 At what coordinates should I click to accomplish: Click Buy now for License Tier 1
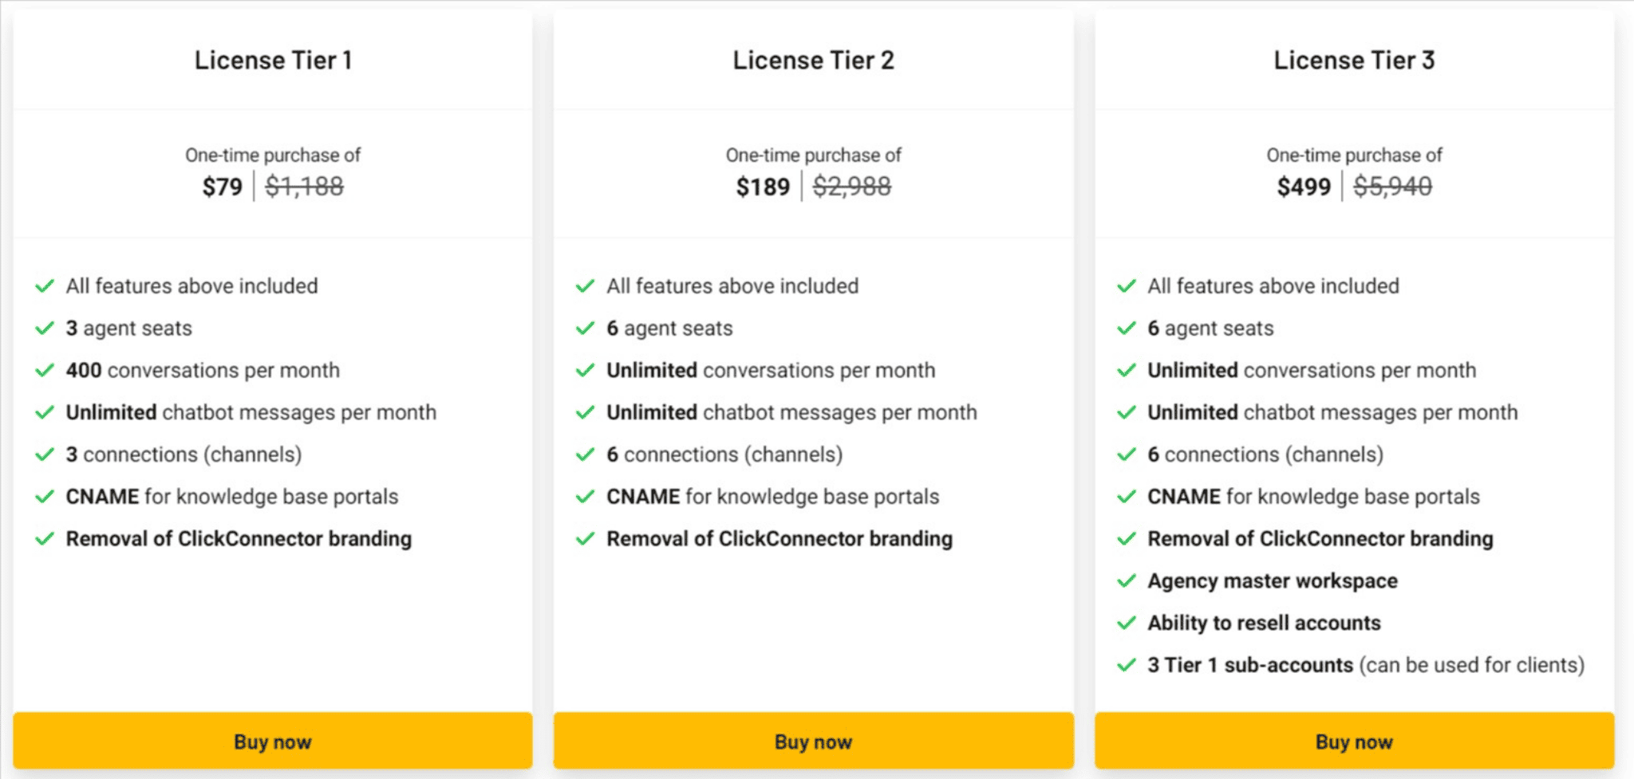[272, 741]
